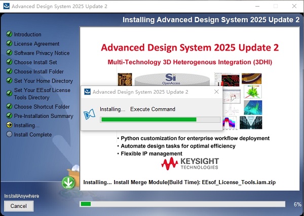Click the app icon in main title bar
Image resolution: width=304 pixels, height=216 pixels.
coord(6,6)
